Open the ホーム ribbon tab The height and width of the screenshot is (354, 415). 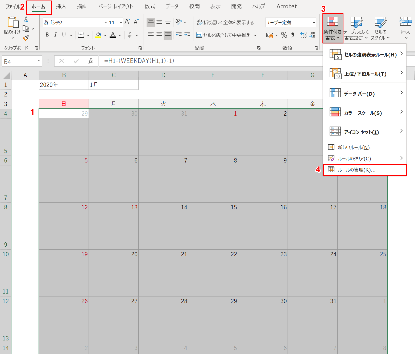(x=39, y=7)
